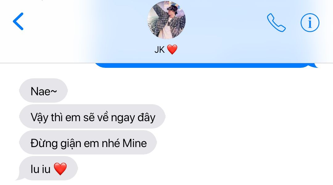Viewport: 333px width, 185px height.
Task: Select the "Nae~" message bubble
Action: [x=43, y=90]
